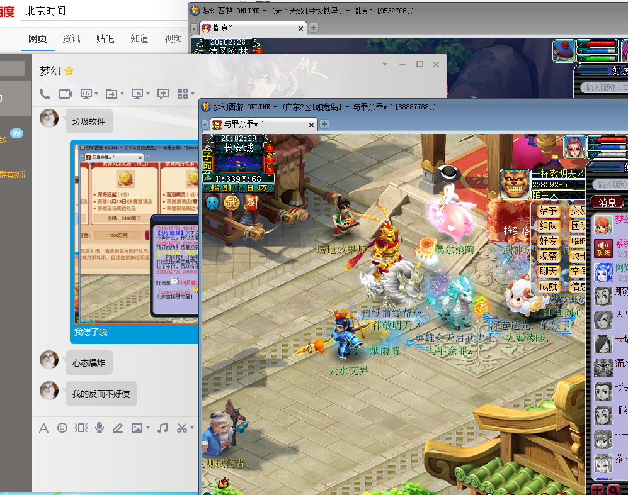Open the screenshot image in chat

pos(136,233)
